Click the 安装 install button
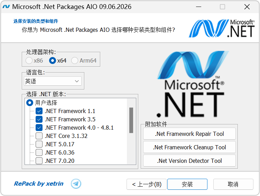The width and height of the screenshot is (260, 196). pyautogui.click(x=187, y=184)
